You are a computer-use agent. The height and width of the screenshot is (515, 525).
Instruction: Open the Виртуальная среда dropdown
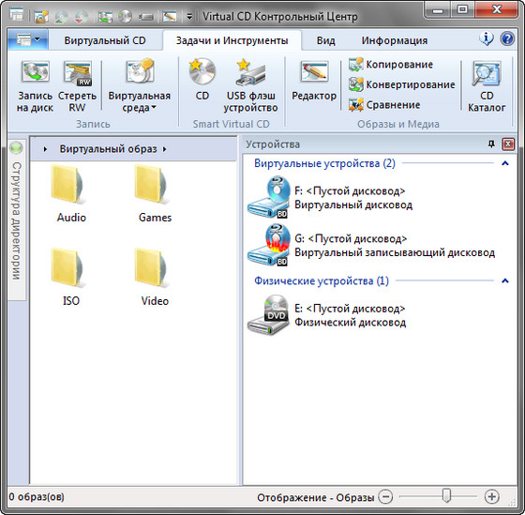point(140,85)
